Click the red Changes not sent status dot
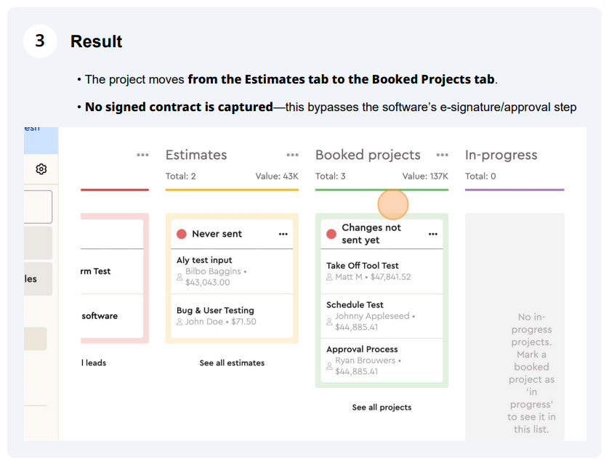 click(331, 234)
